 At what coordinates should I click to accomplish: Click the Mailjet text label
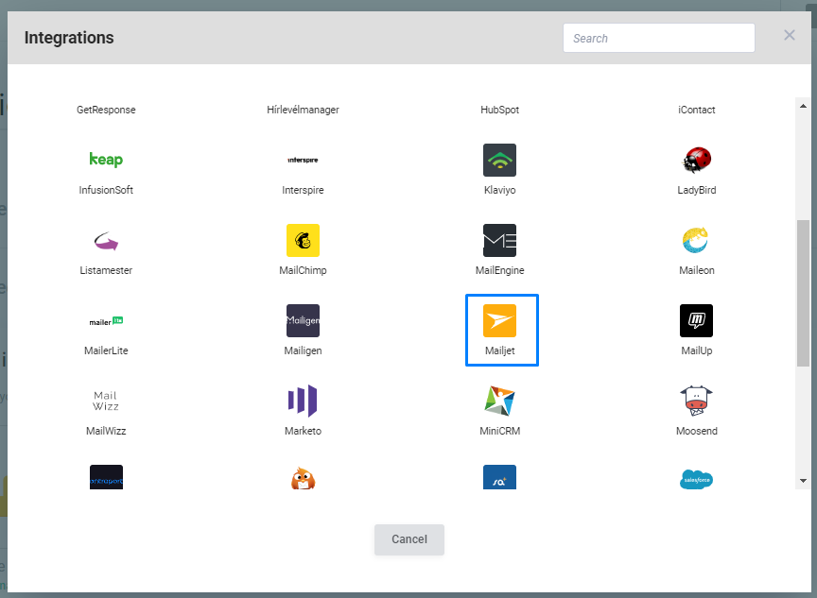499,350
